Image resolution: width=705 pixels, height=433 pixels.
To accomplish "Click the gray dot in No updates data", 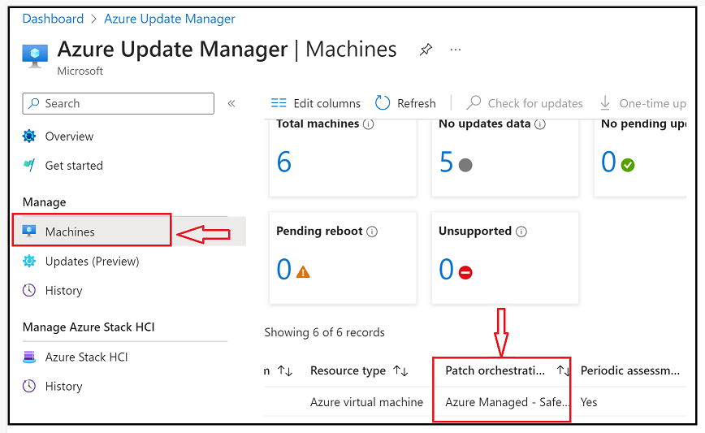I will coord(465,165).
